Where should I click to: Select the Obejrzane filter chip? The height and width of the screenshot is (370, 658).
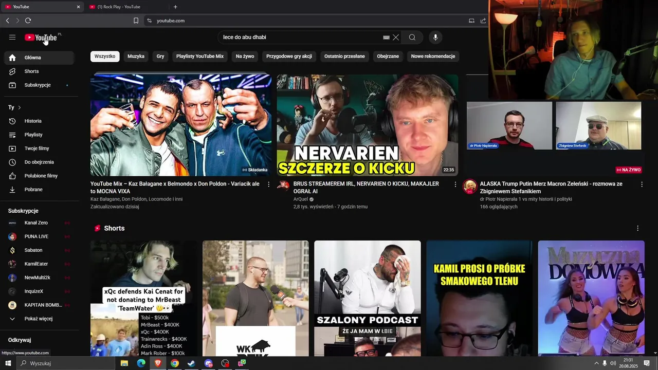pos(388,57)
